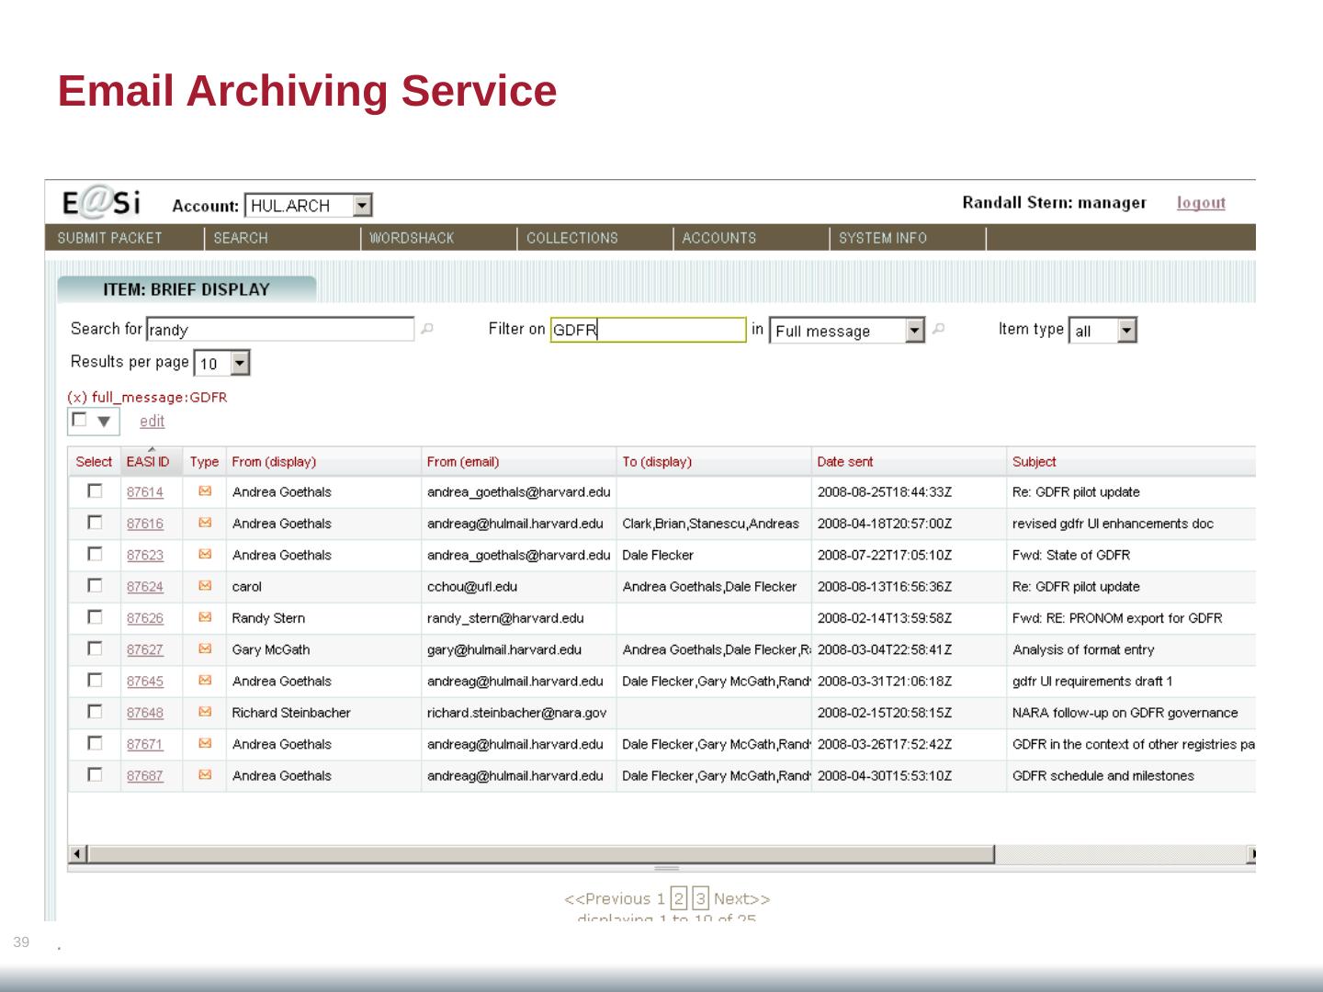1323x992 pixels.
Task: Tick the checkbox for item 87624
Action: coord(95,585)
